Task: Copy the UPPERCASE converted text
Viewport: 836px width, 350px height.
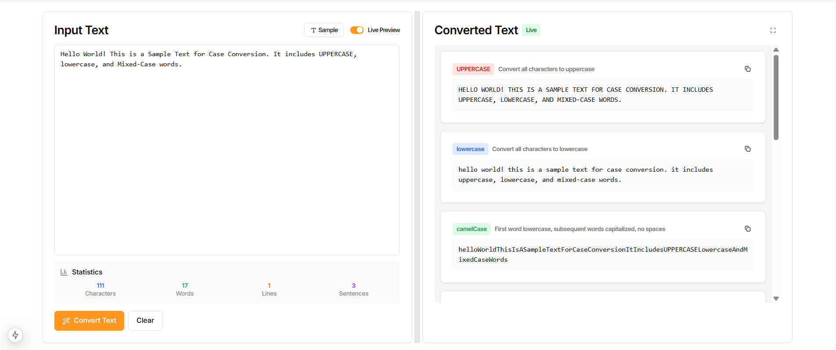Action: coord(747,69)
